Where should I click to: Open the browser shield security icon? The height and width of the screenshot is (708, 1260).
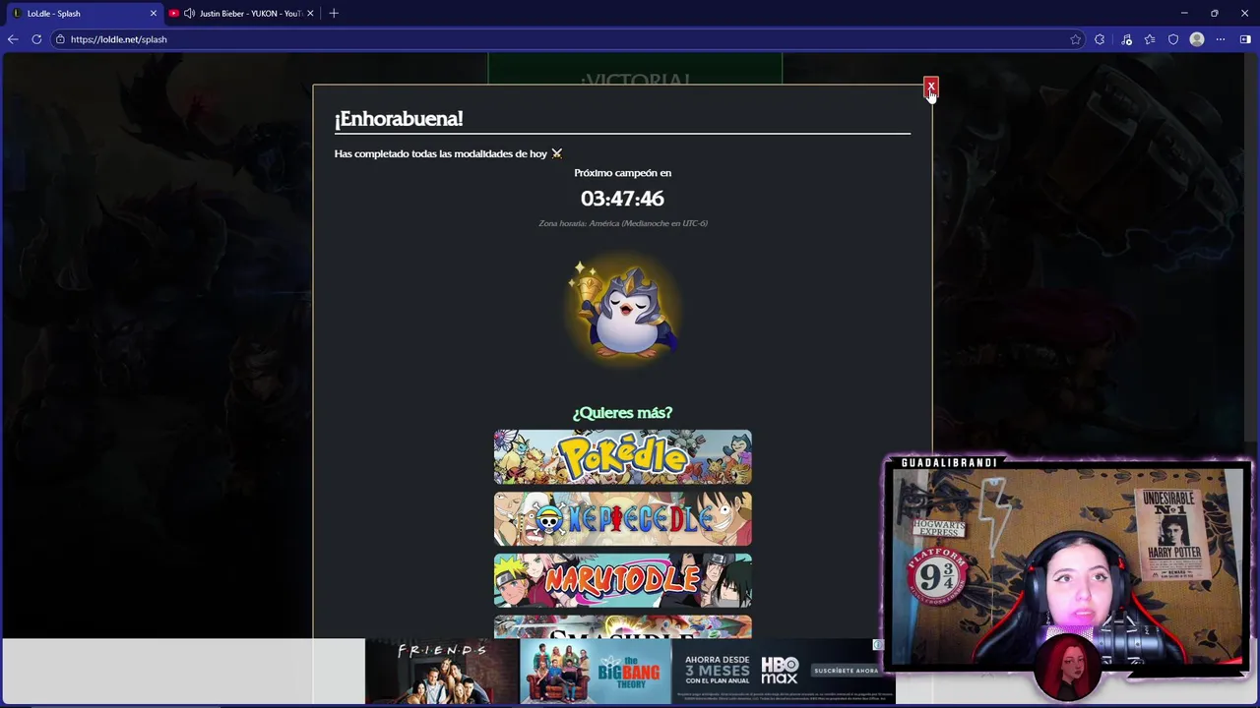tap(1173, 39)
